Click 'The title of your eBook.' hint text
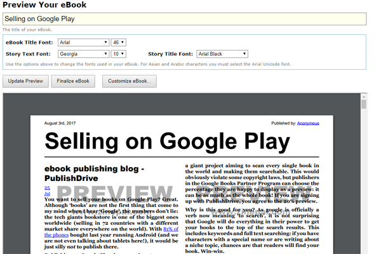Viewport: 381px width, 254px height. pos(27,30)
